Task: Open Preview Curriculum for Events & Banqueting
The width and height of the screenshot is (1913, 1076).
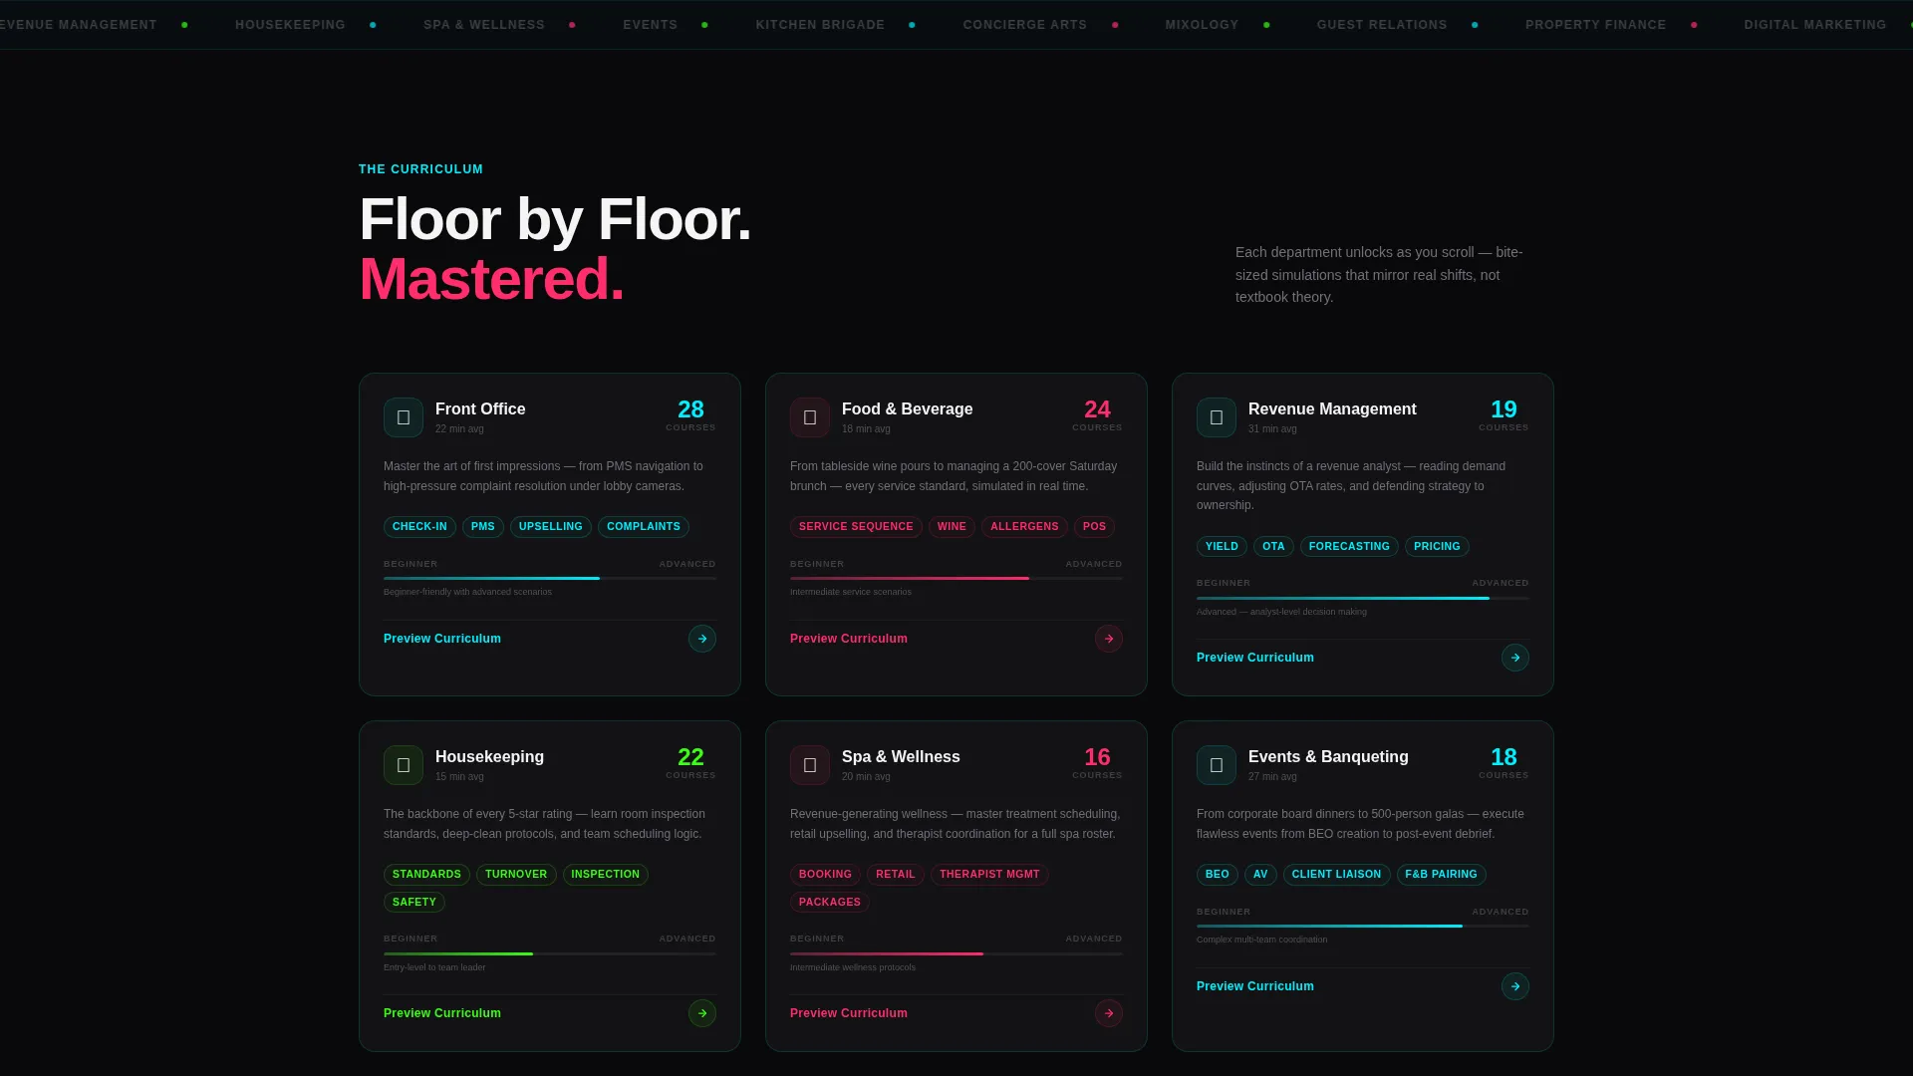Action: pos(1255,986)
